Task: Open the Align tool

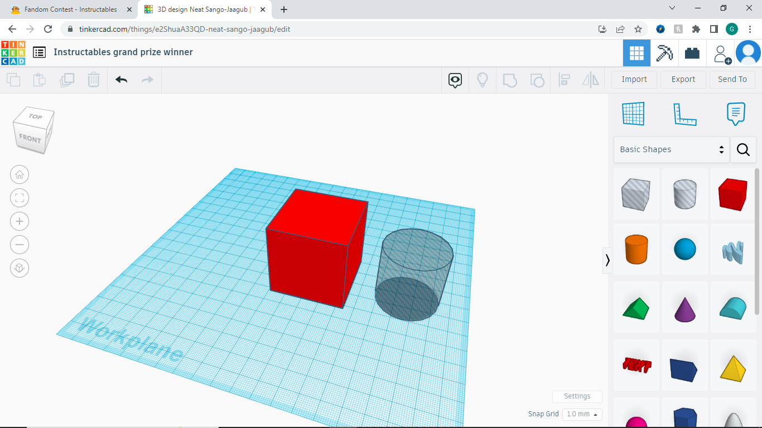Action: point(564,80)
